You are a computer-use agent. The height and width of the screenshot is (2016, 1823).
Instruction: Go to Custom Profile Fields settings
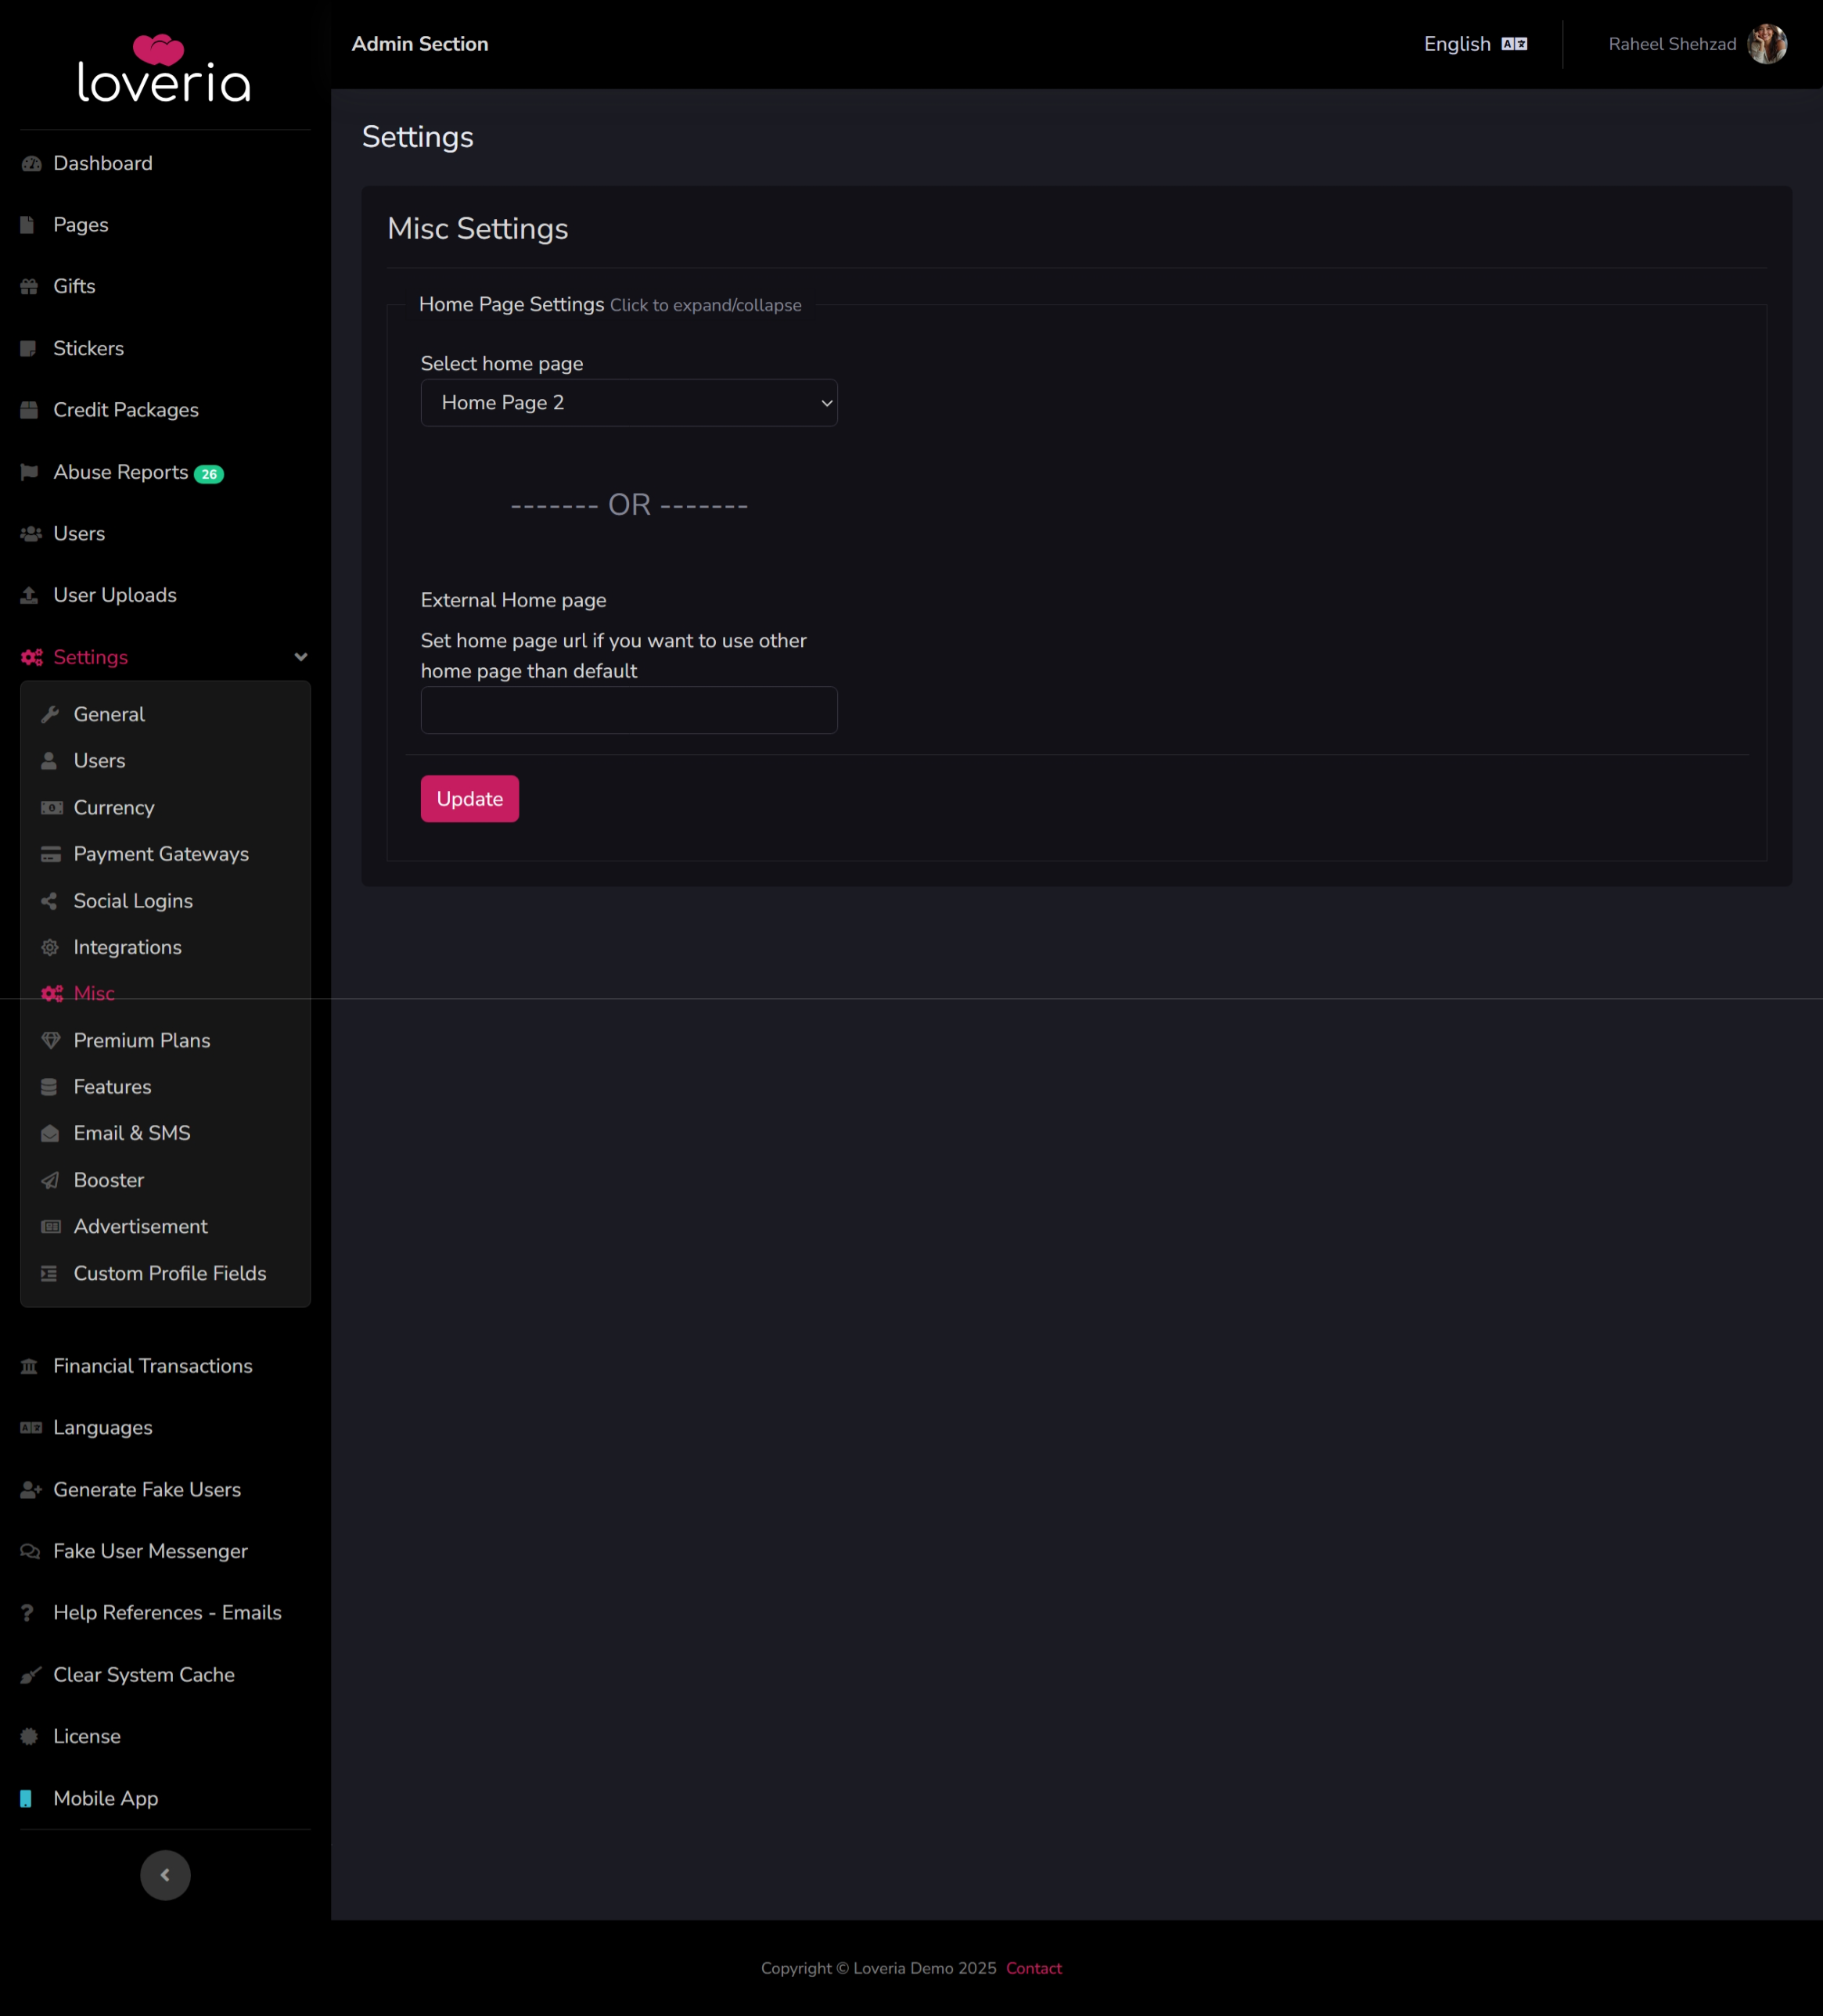click(x=170, y=1273)
